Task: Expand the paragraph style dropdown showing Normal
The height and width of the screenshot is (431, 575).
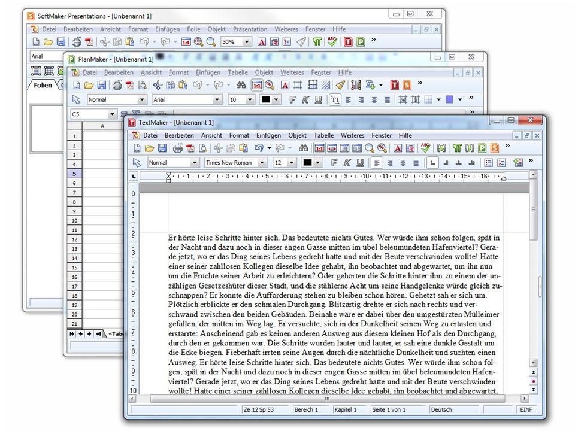Action: (193, 162)
